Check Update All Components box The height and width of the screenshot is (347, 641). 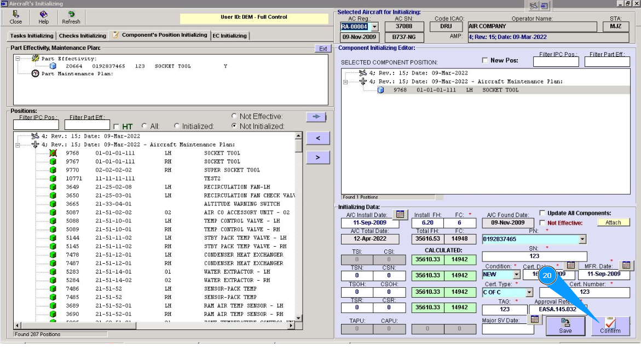point(542,213)
